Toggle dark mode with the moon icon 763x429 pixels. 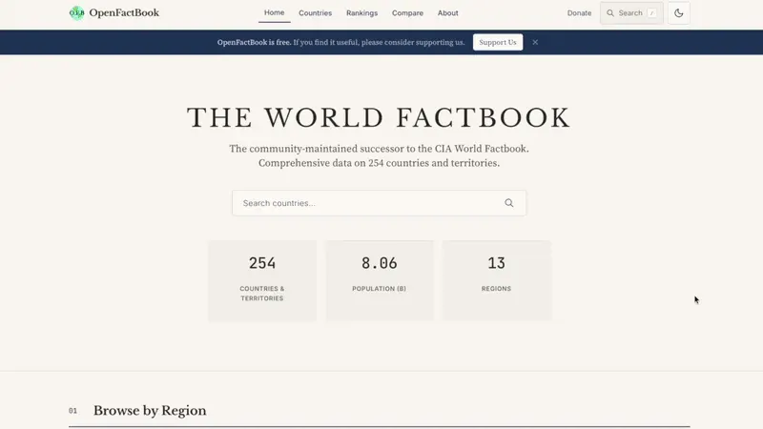click(x=679, y=13)
